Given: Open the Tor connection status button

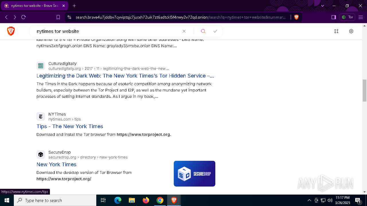Looking at the screenshot, I should pyautogui.click(x=347, y=17).
